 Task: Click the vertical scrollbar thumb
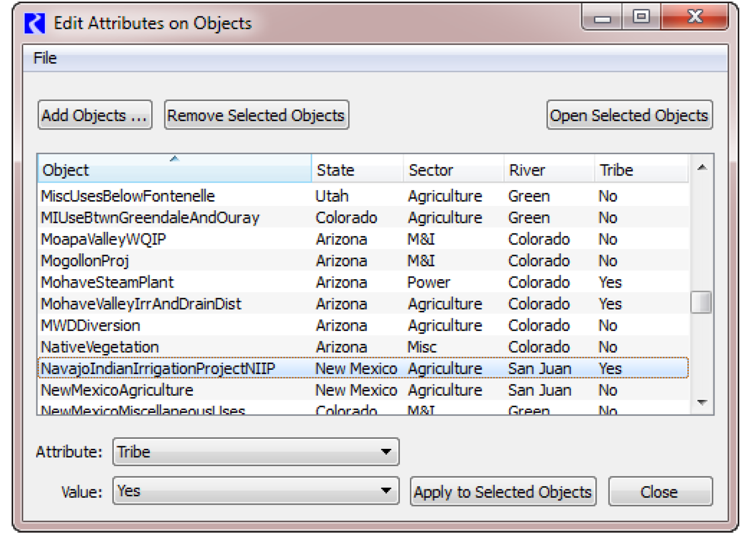click(x=701, y=302)
